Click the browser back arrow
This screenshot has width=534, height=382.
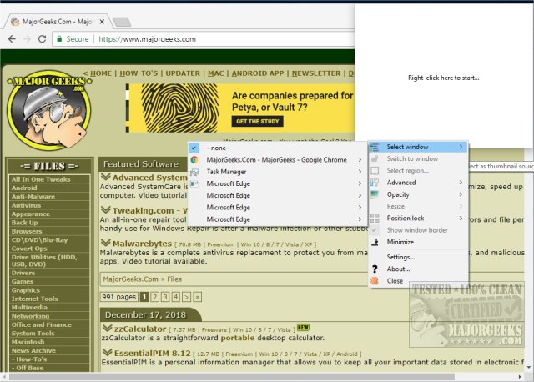(x=12, y=39)
